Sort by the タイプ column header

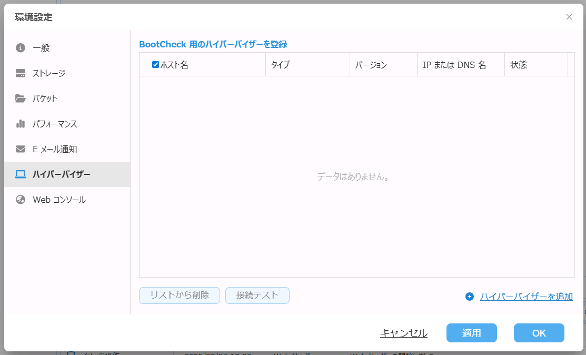280,65
